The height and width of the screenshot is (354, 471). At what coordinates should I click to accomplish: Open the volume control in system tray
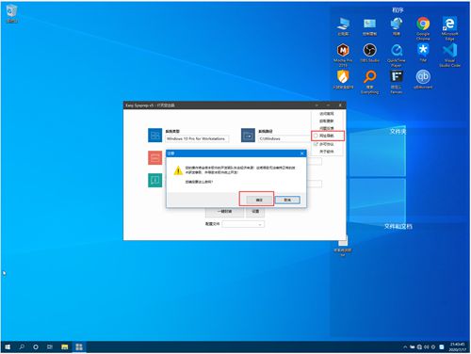click(427, 346)
